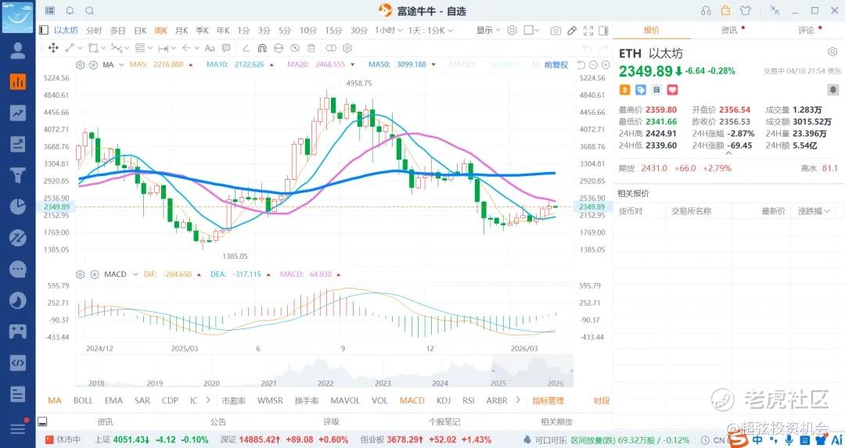Click the search magnifier in title bar
The height and width of the screenshot is (448, 845).
[x=90, y=11]
